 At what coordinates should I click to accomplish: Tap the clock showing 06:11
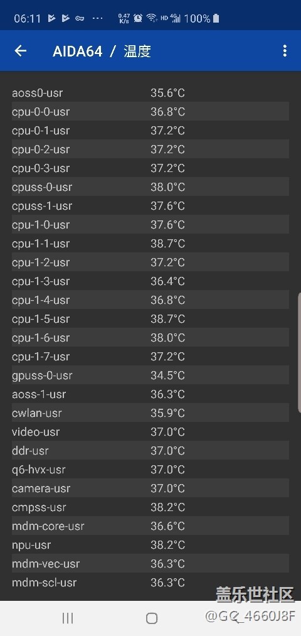tap(27, 18)
